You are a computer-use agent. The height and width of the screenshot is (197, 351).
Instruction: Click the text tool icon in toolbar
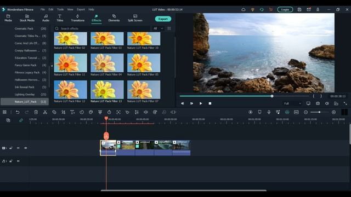(x=72, y=112)
